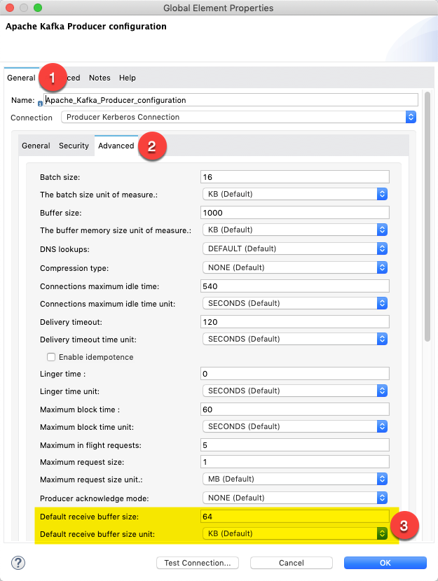Click the info marker beside Name field
The image size is (438, 581).
[x=40, y=104]
